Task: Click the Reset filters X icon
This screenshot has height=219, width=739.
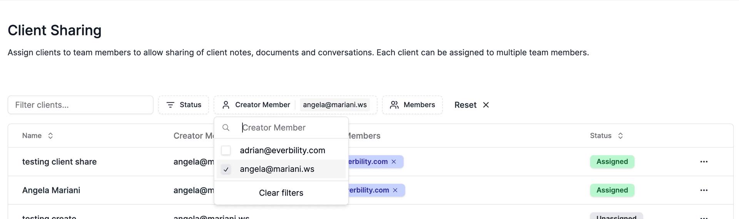Action: [486, 105]
